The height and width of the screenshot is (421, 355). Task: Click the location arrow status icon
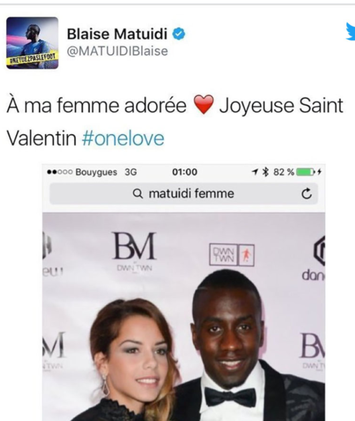pos(255,172)
